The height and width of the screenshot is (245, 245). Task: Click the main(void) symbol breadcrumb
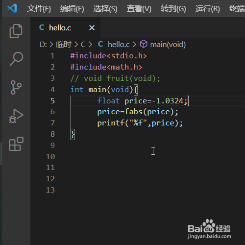(x=168, y=45)
